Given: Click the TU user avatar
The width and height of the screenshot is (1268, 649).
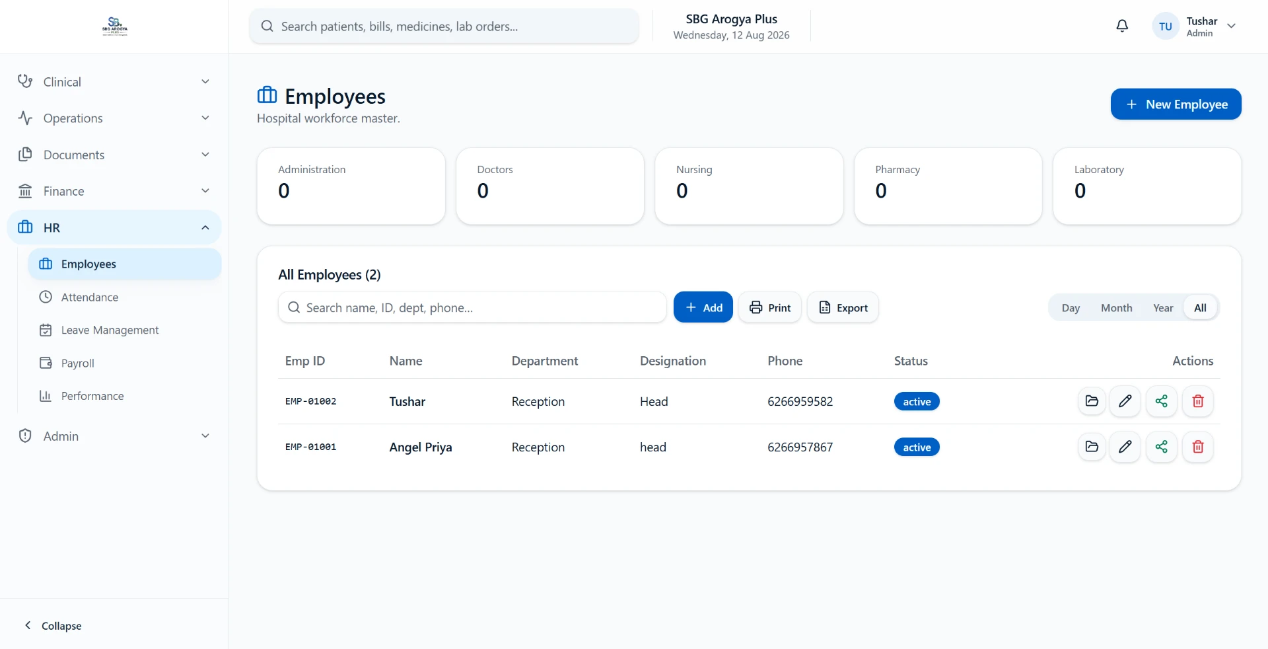Looking at the screenshot, I should tap(1165, 26).
